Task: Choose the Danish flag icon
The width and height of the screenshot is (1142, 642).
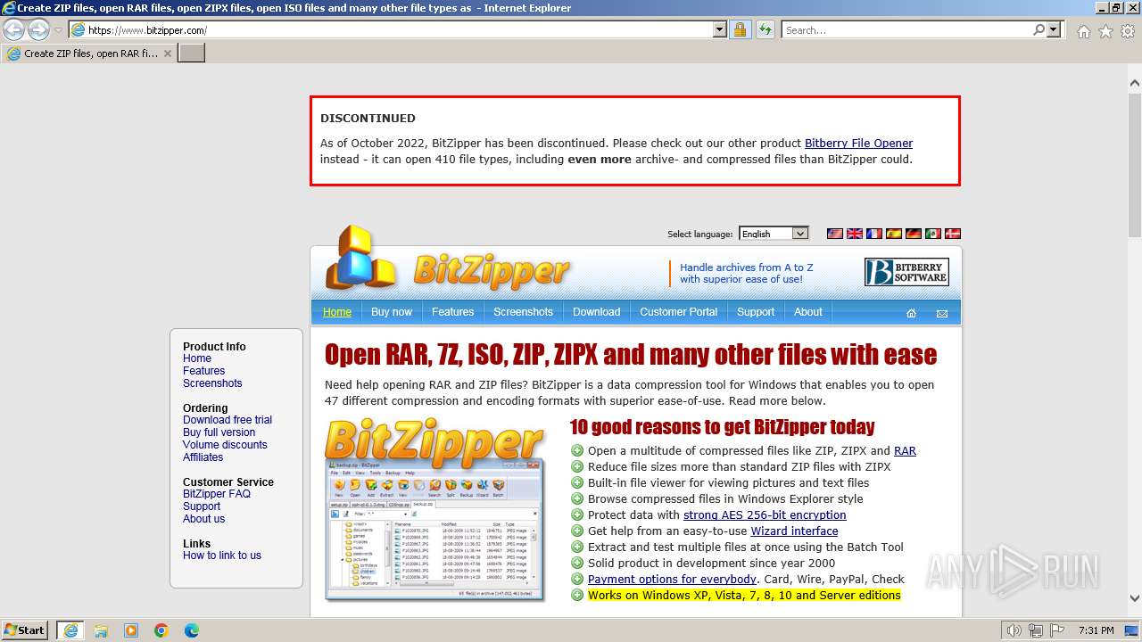Action: coord(952,234)
